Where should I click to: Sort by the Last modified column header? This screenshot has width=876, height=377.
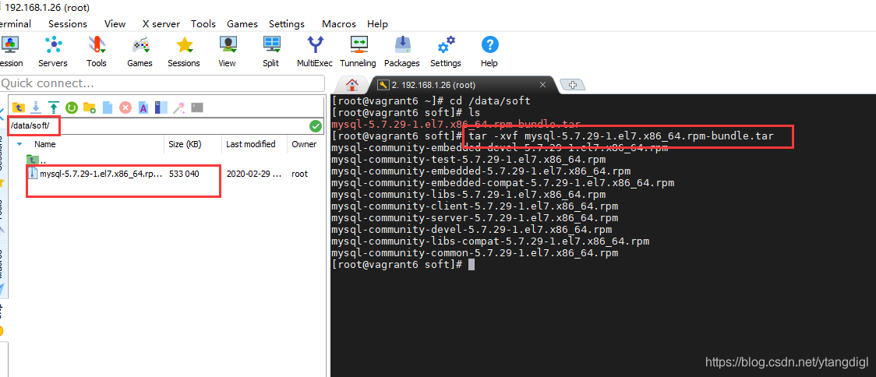coord(251,144)
